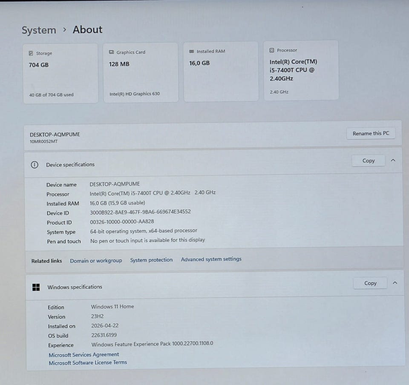Open System protection link
Viewport: 409px width, 385px height.
[x=151, y=260]
